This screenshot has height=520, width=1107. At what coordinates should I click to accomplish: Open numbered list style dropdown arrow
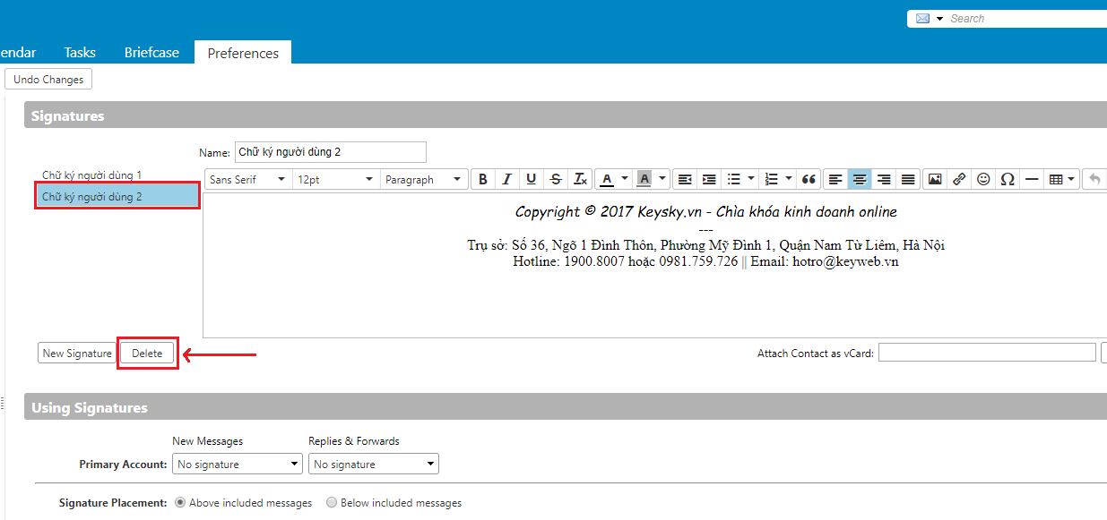(x=789, y=179)
